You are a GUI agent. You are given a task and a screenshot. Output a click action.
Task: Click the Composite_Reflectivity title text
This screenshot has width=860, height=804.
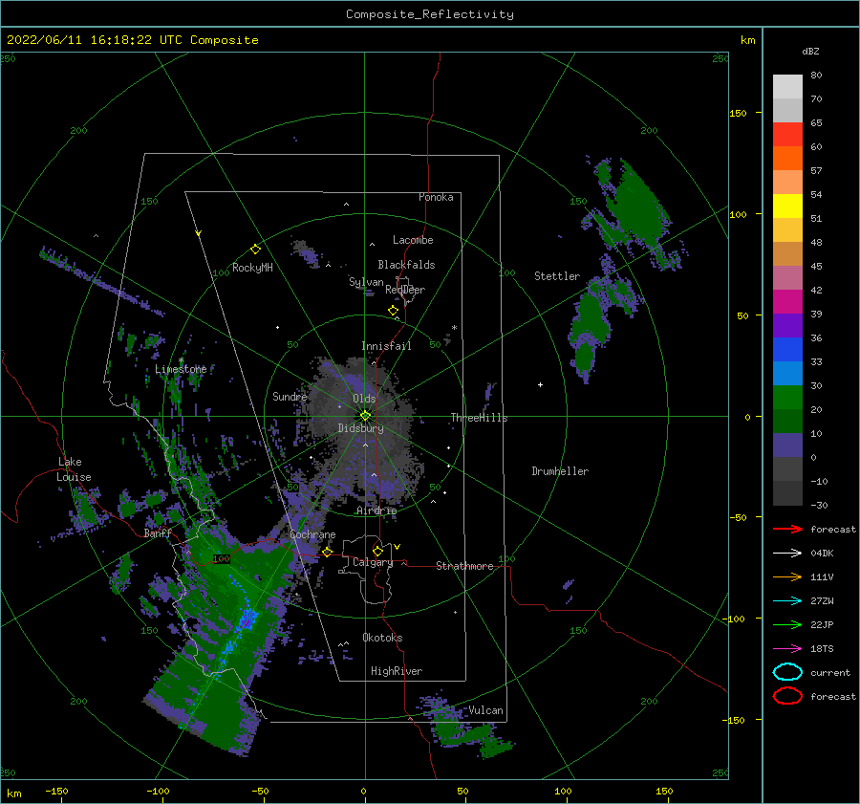click(x=430, y=14)
